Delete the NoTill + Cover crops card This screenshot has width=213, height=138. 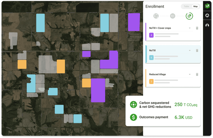pos(197,28)
